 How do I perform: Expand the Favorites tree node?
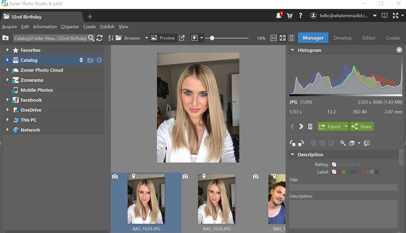tap(7, 50)
